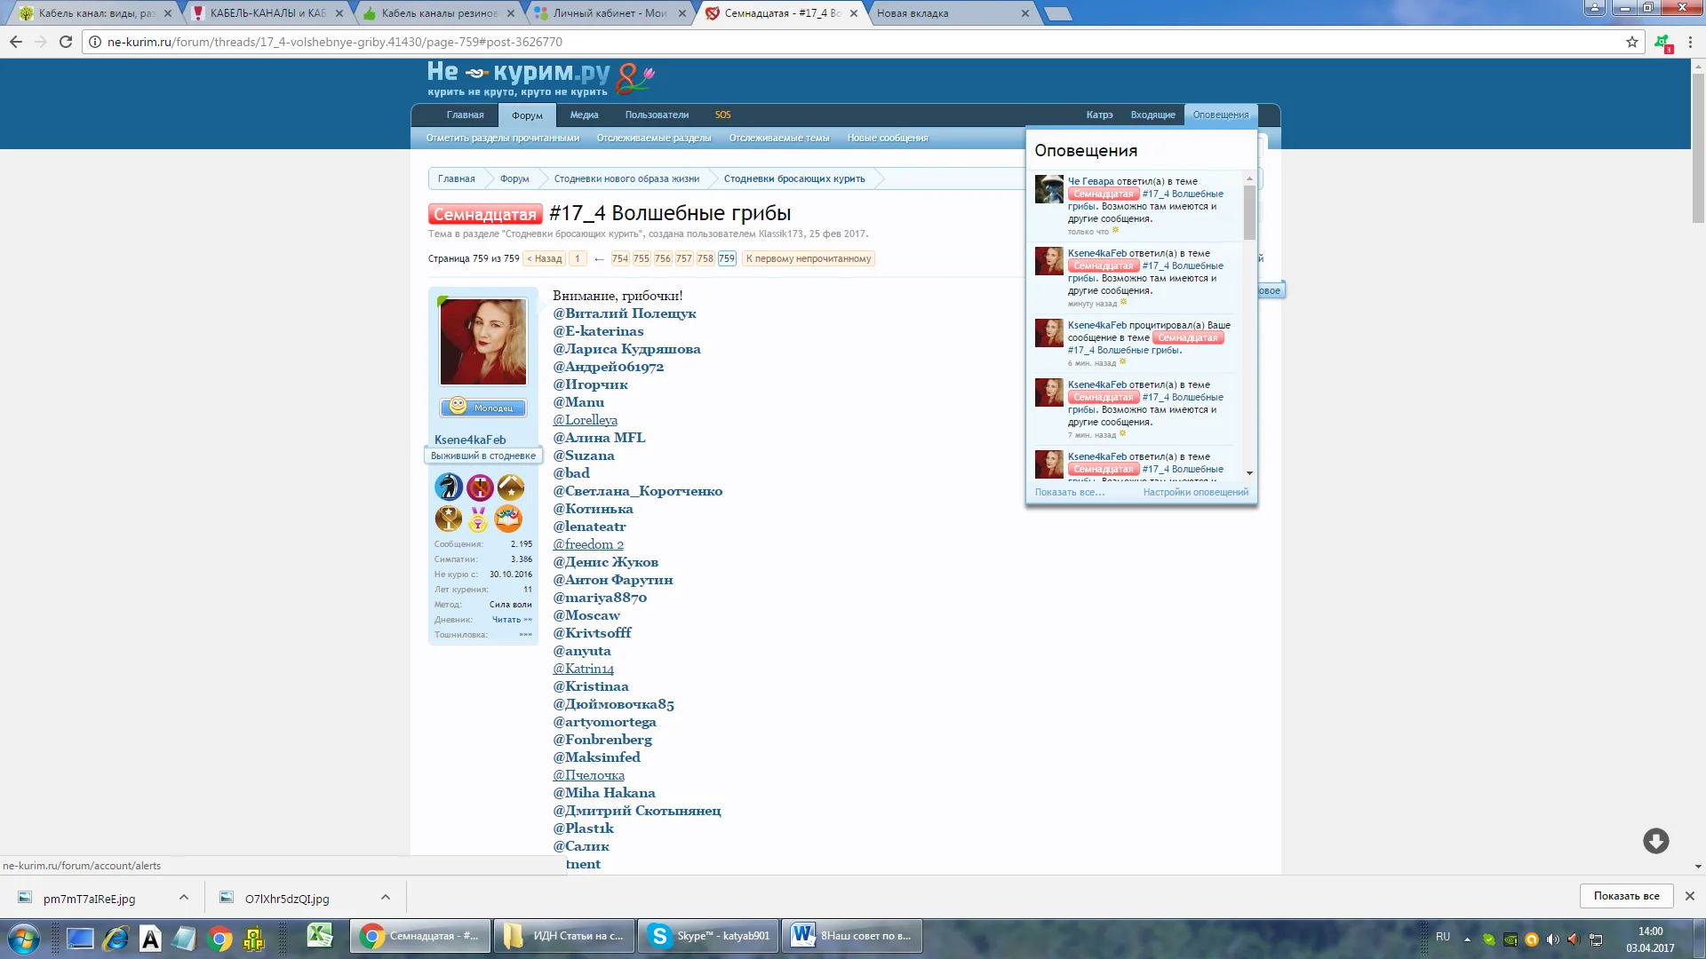Open Excel from taskbar

click(x=319, y=936)
